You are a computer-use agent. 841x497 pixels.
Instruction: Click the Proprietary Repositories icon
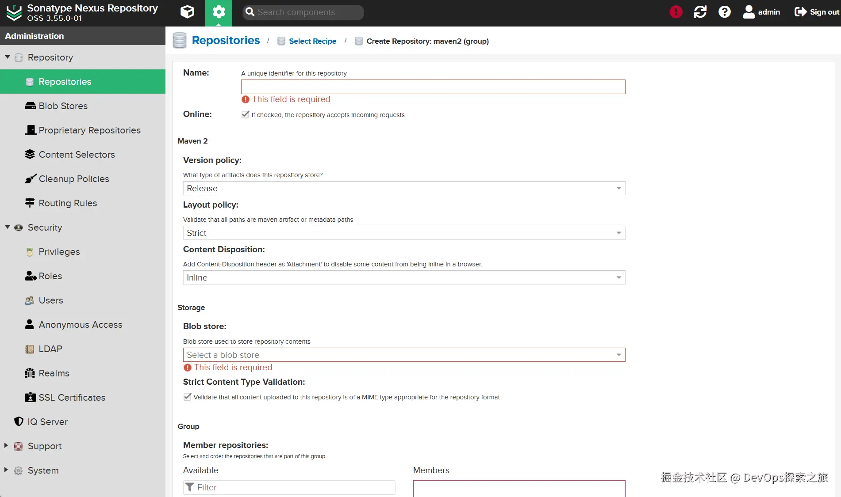31,130
